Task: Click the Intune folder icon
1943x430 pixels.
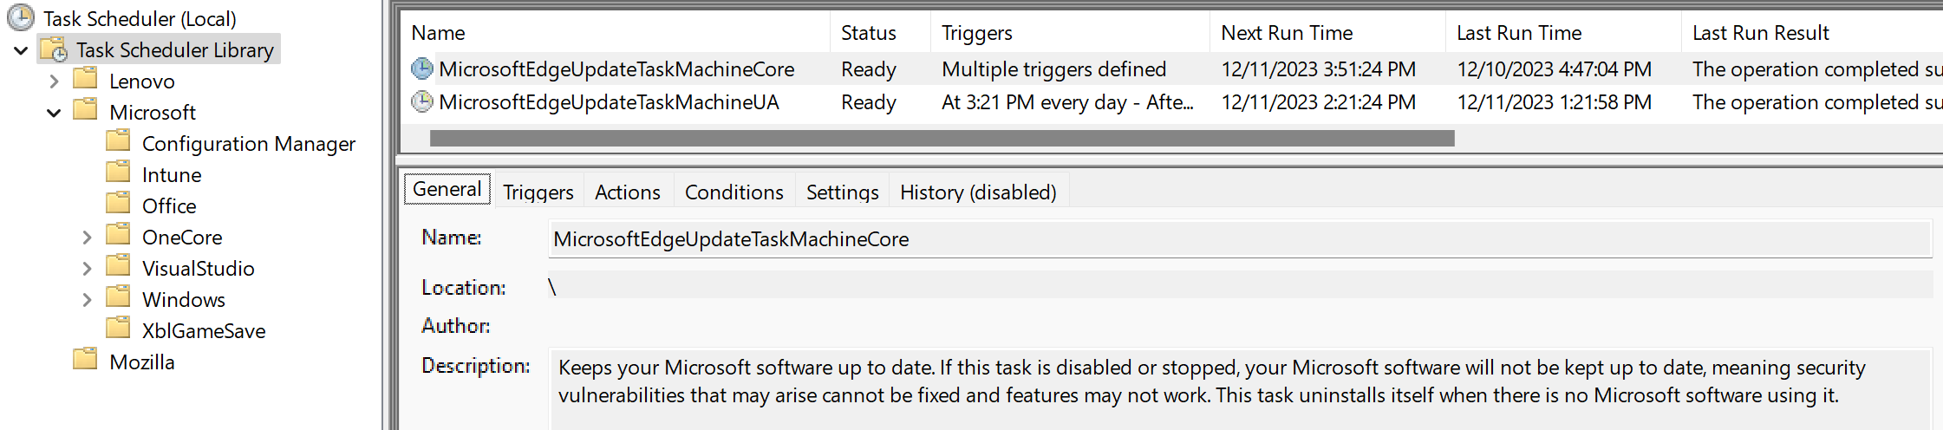Action: [119, 173]
